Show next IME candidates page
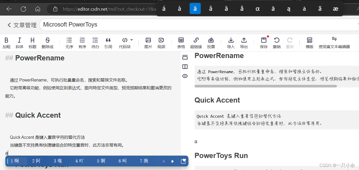The height and width of the screenshot is (170, 359). point(172,161)
